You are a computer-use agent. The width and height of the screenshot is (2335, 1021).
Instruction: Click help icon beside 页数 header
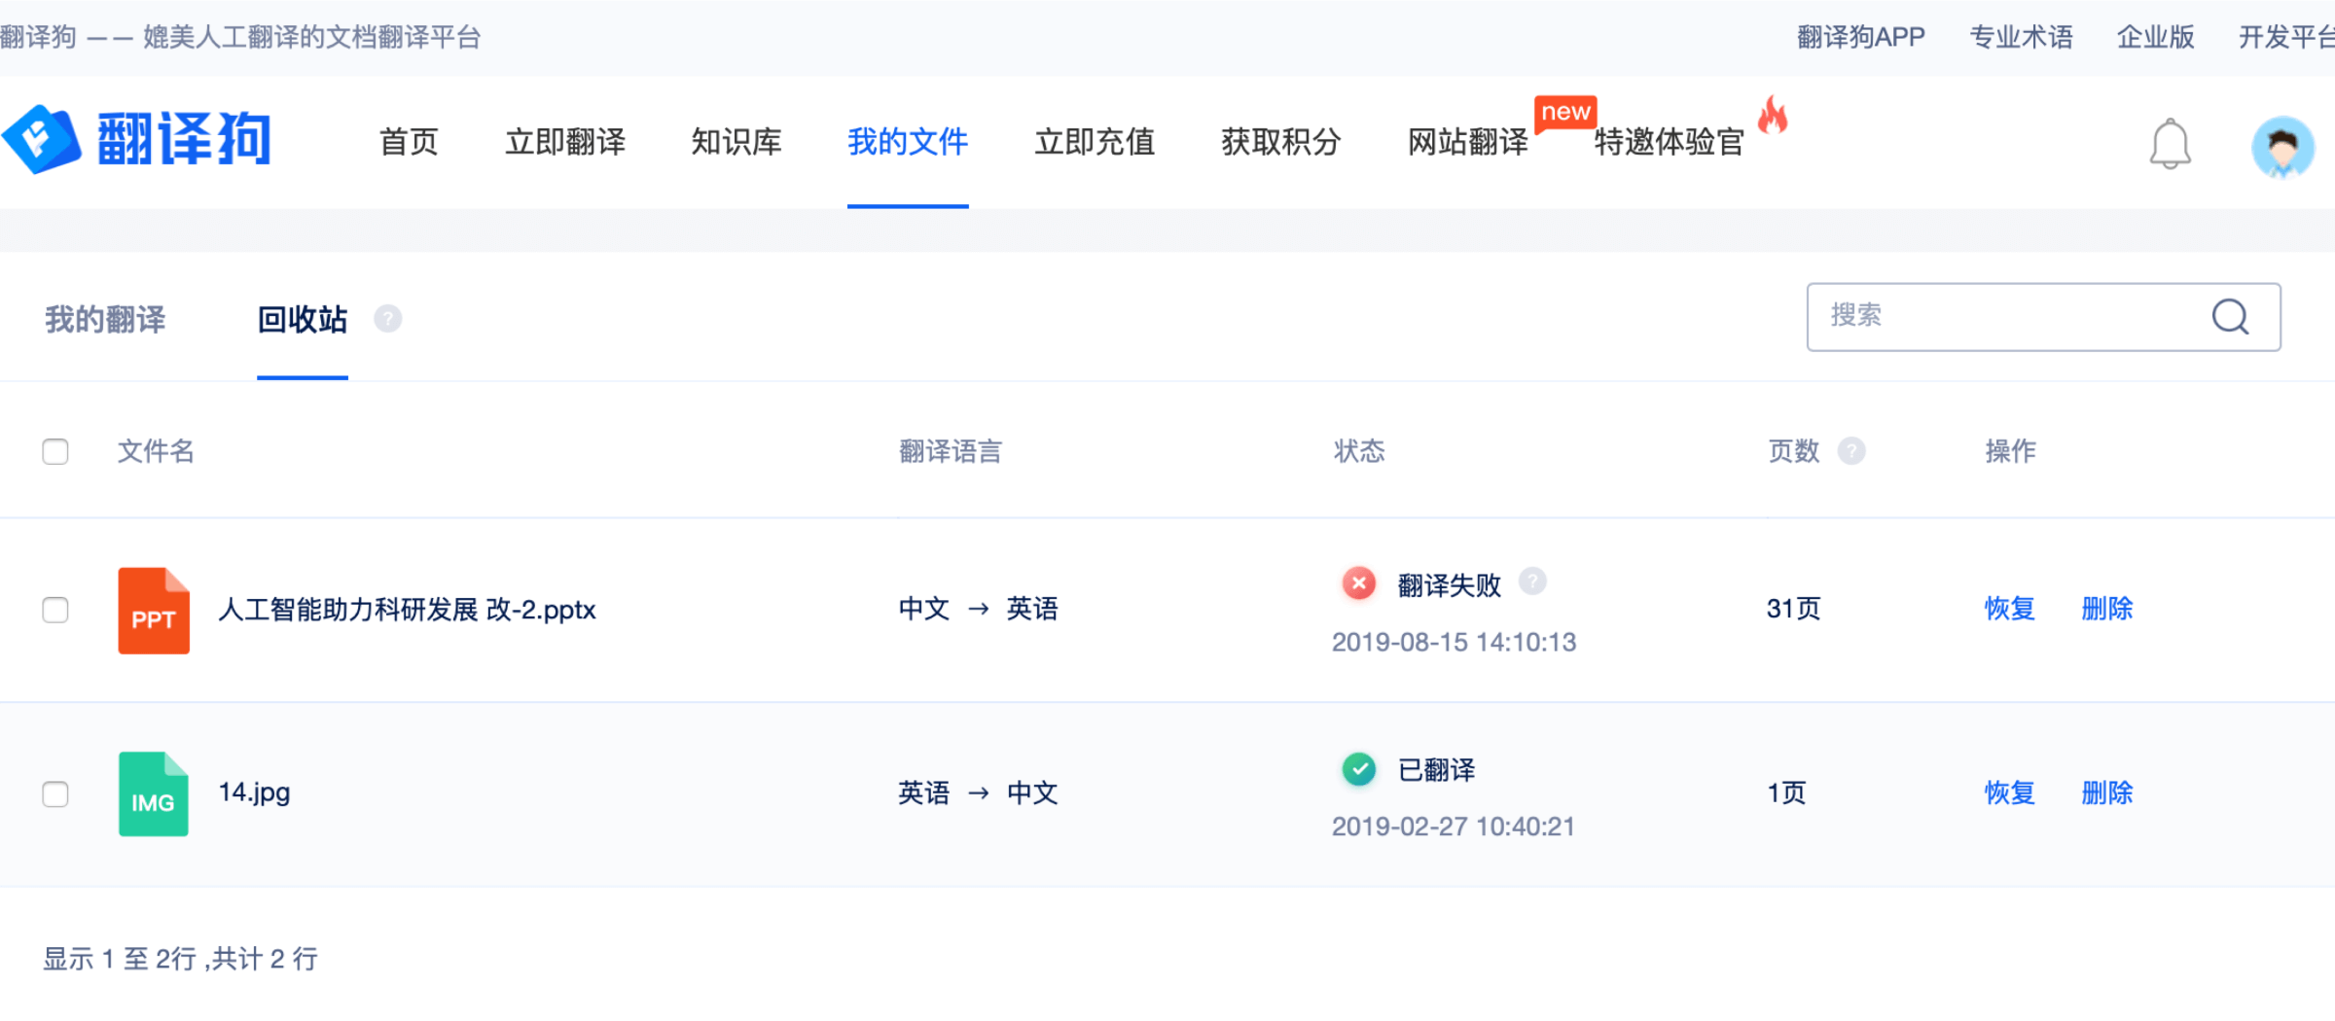coord(1851,451)
